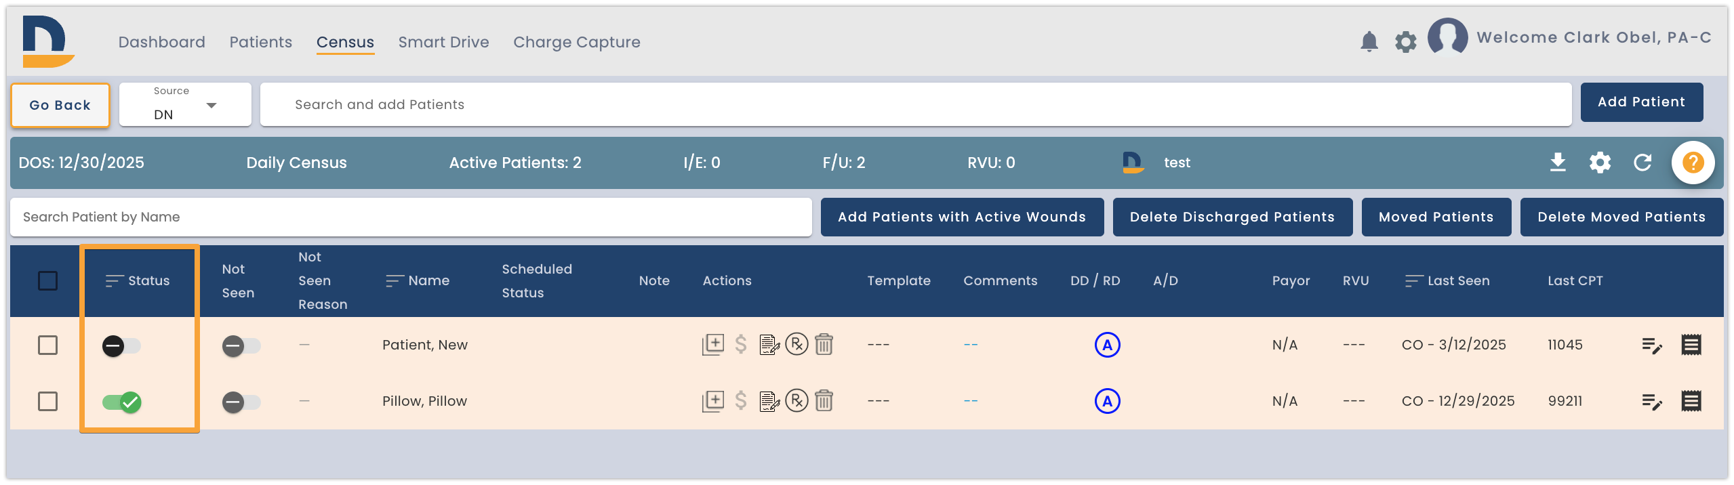Open Moved Patients button
The width and height of the screenshot is (1734, 485).
[1436, 217]
